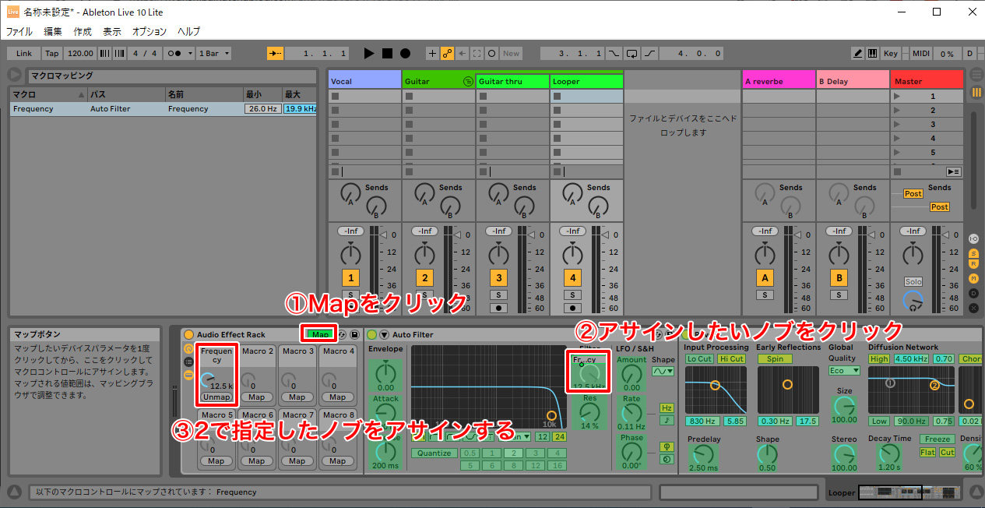Image resolution: width=985 pixels, height=508 pixels.
Task: Click the Tap tempo button
Action: point(51,54)
